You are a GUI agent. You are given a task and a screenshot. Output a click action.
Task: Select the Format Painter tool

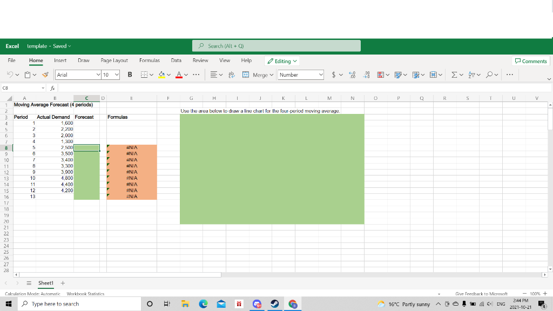point(46,74)
